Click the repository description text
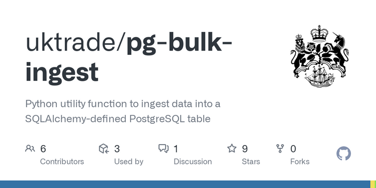 [x=123, y=111]
